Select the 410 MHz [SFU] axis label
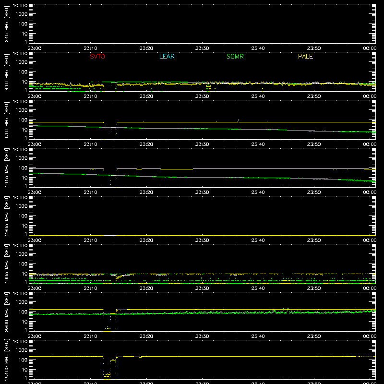Screen dimensions: 384x384 tap(6, 72)
